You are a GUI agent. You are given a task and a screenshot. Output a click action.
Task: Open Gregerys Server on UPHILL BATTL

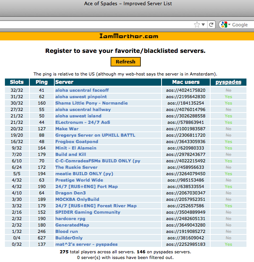tap(95, 135)
